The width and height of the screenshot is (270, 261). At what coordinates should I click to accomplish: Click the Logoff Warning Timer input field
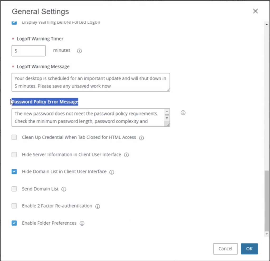tap(28, 51)
